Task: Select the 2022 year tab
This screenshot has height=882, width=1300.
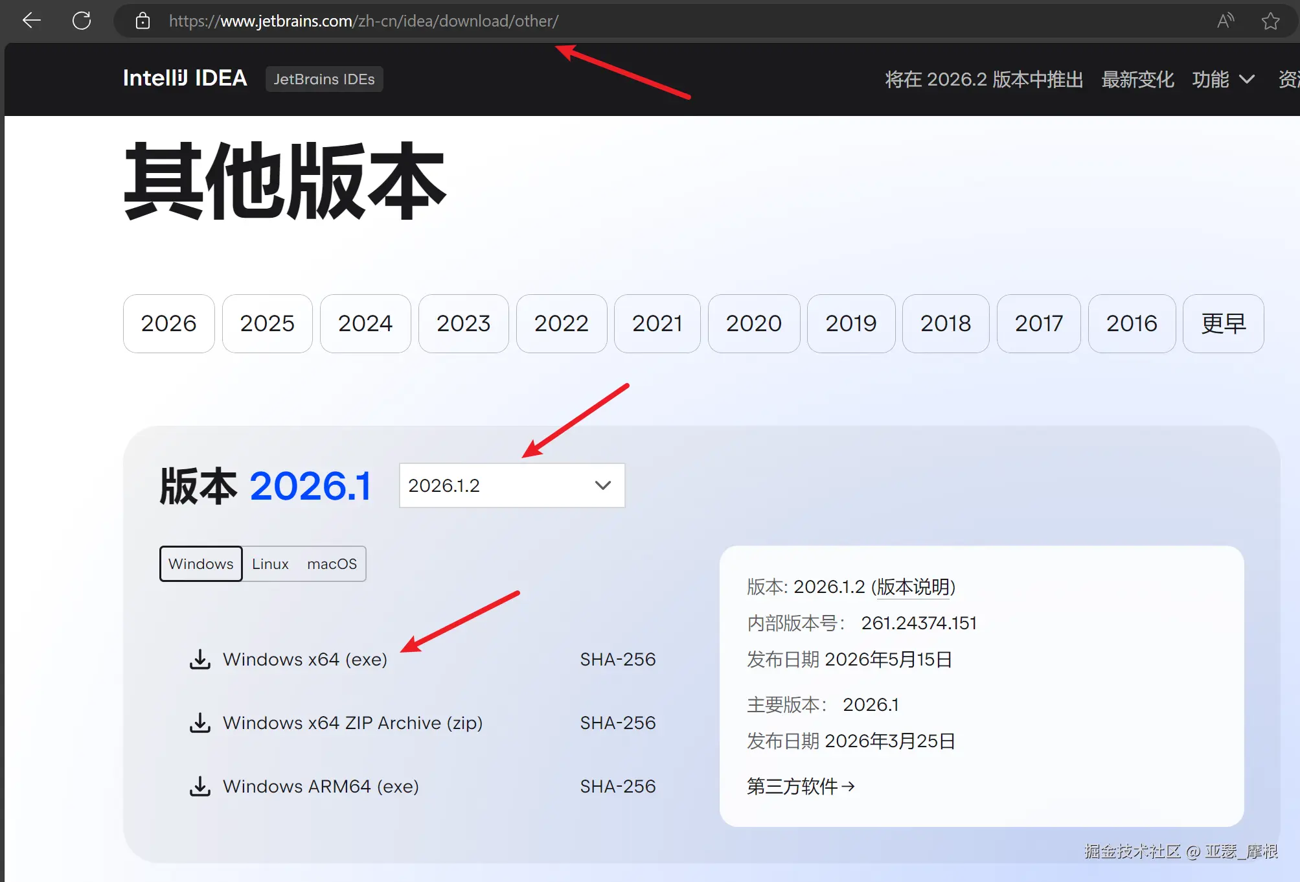Action: coord(561,323)
